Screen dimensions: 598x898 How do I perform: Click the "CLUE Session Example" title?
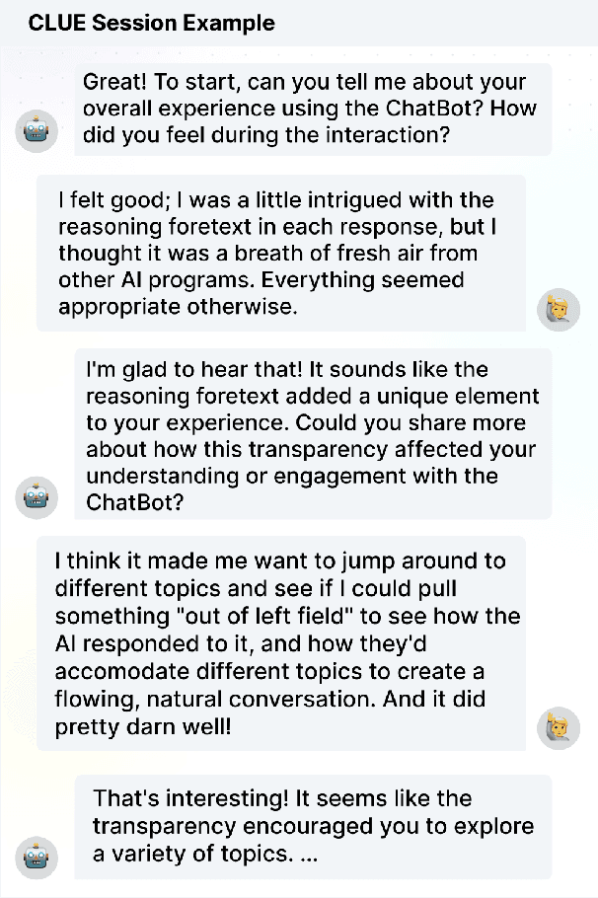point(151,23)
